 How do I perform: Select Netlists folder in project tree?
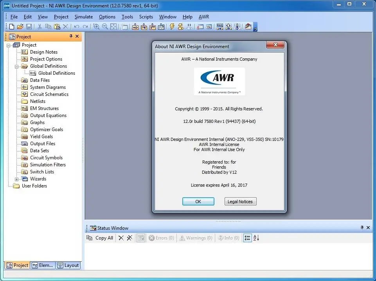(x=38, y=101)
